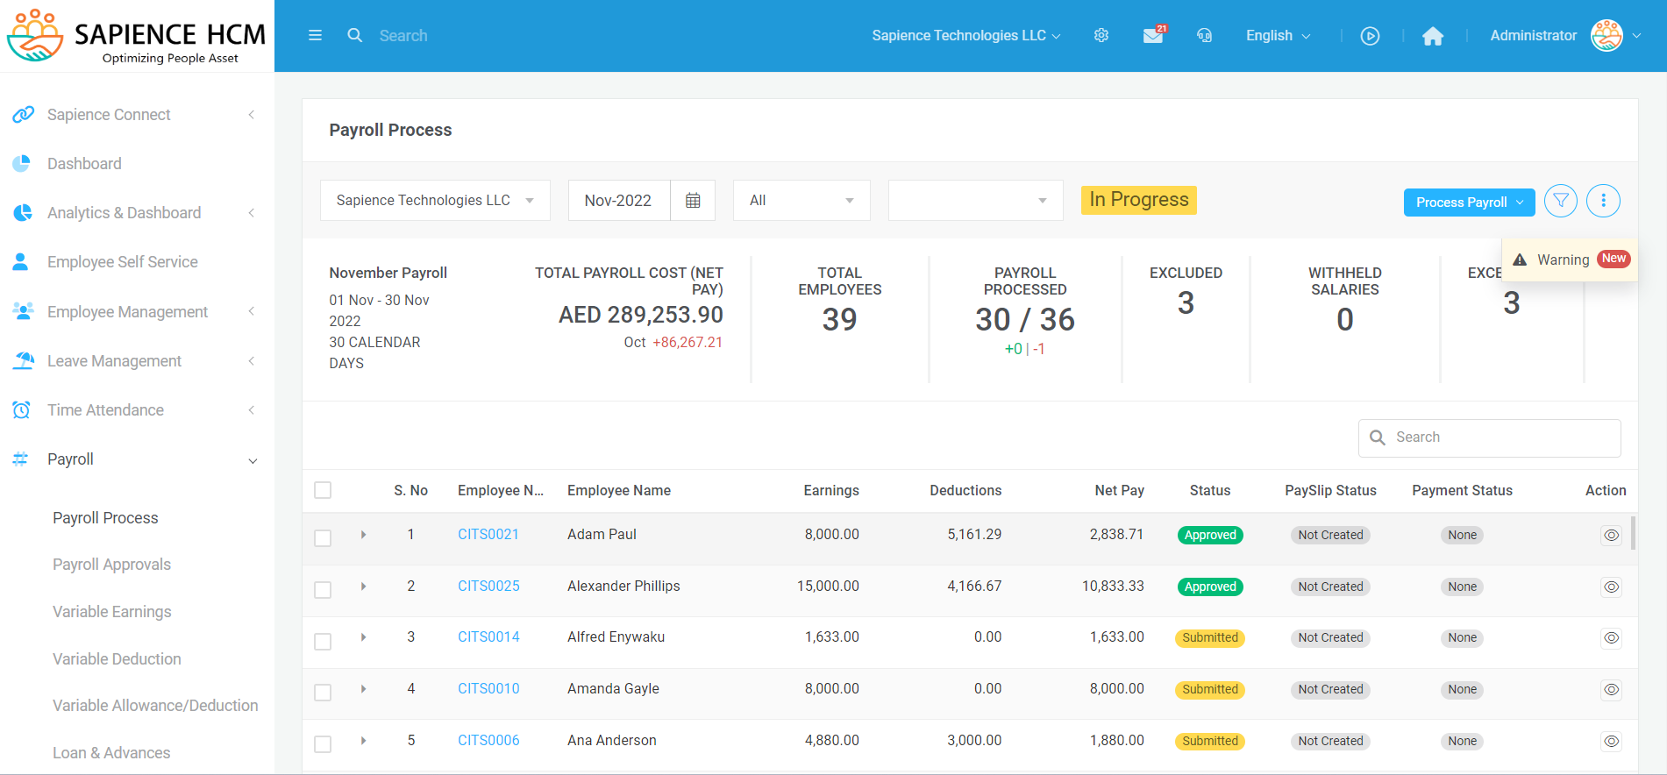Select Variable Earnings menu item

pyautogui.click(x=111, y=612)
